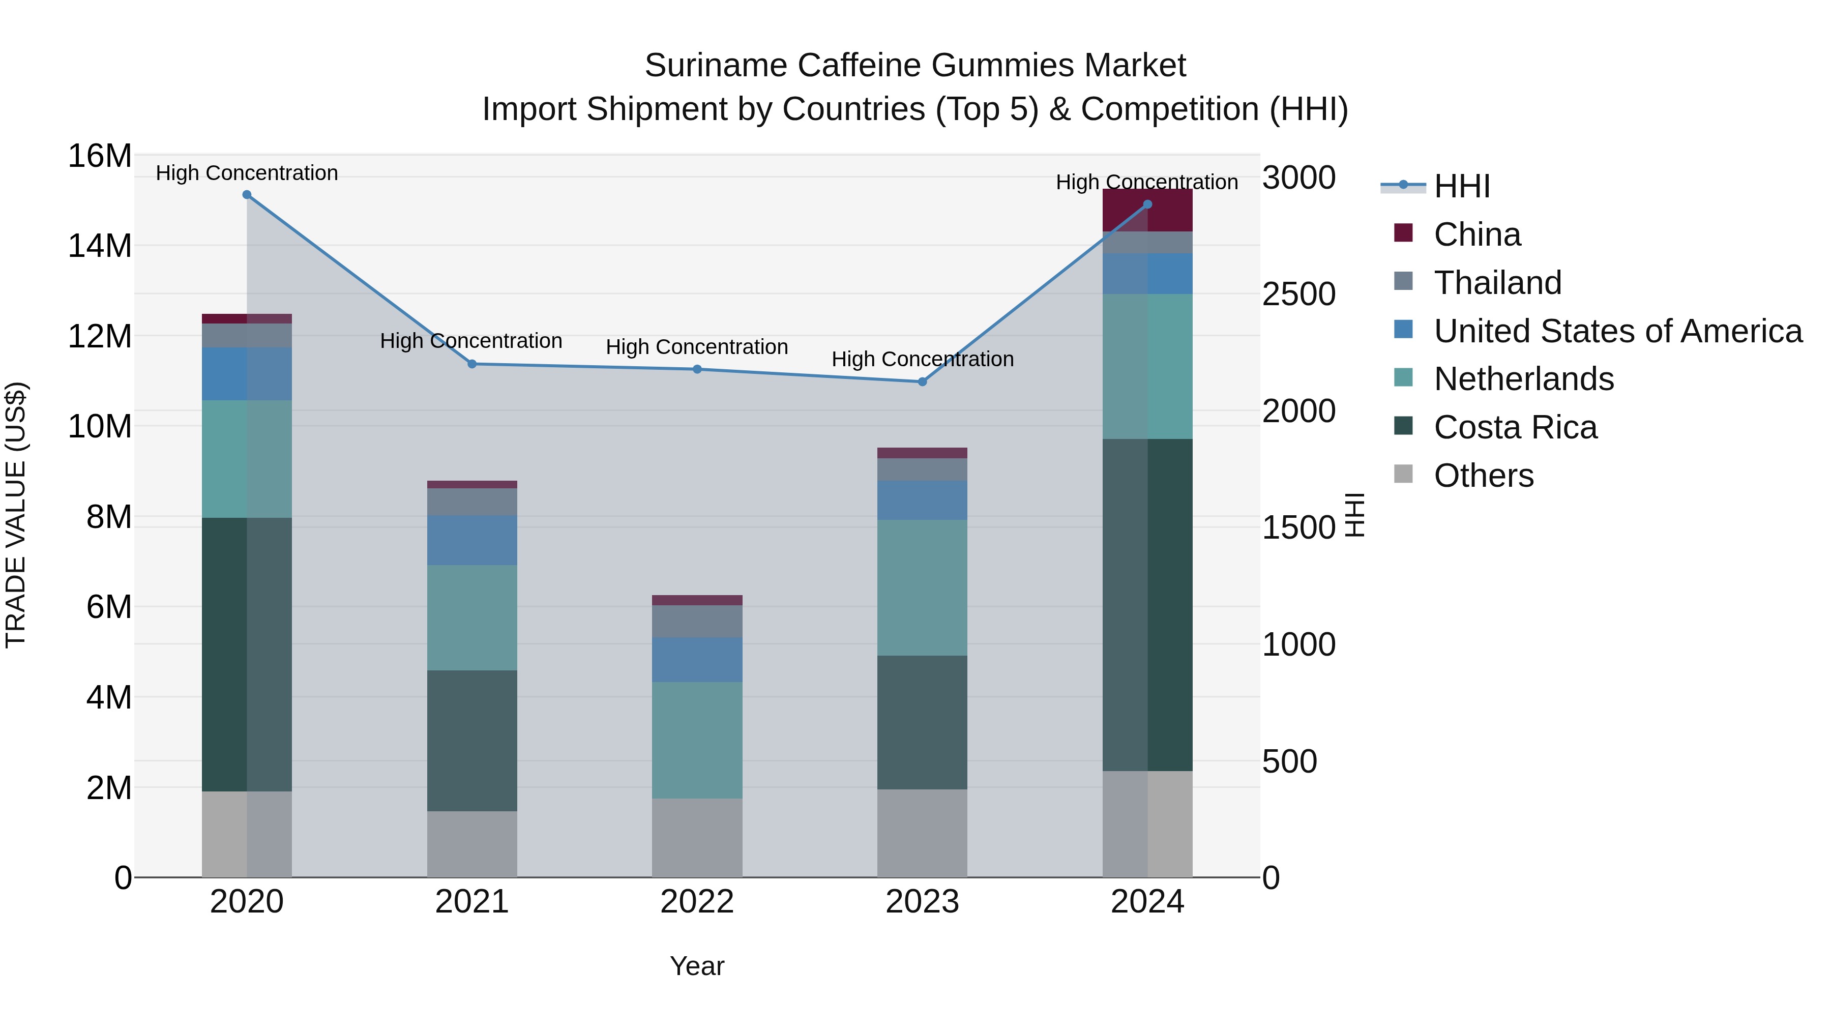Click the HHI data point for 2024

[x=1147, y=204]
